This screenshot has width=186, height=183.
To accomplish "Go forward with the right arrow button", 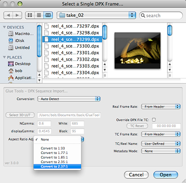I will (x=17, y=15).
